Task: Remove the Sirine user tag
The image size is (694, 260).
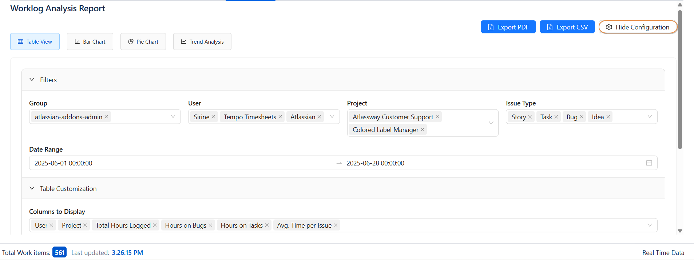Action: click(x=213, y=117)
